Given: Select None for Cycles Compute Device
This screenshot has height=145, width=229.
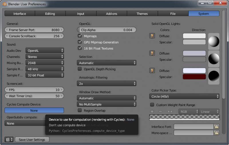Looking at the screenshot, I should [x=34, y=110].
